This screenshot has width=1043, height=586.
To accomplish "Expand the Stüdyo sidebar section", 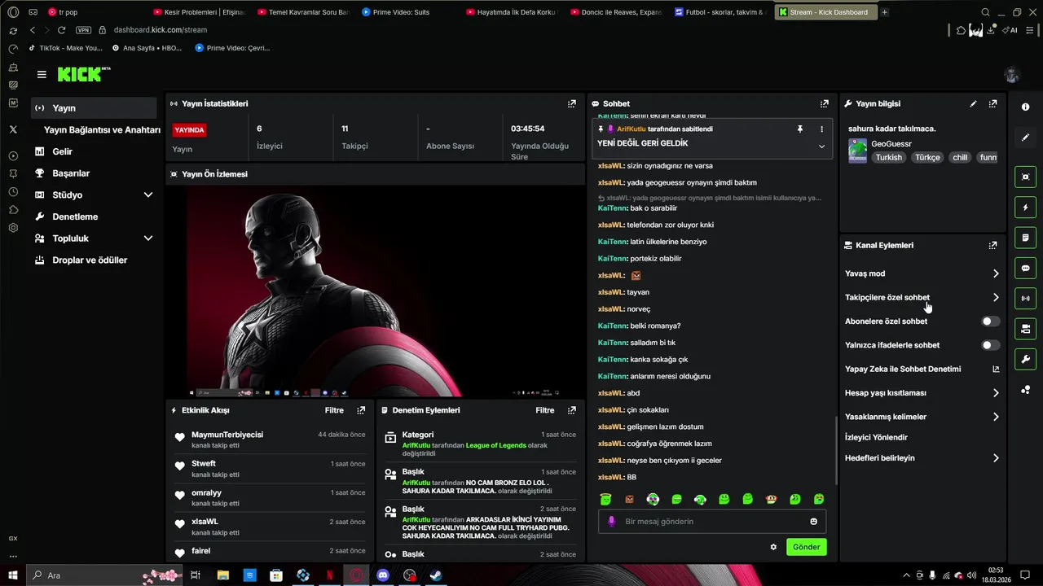I will 148,195.
